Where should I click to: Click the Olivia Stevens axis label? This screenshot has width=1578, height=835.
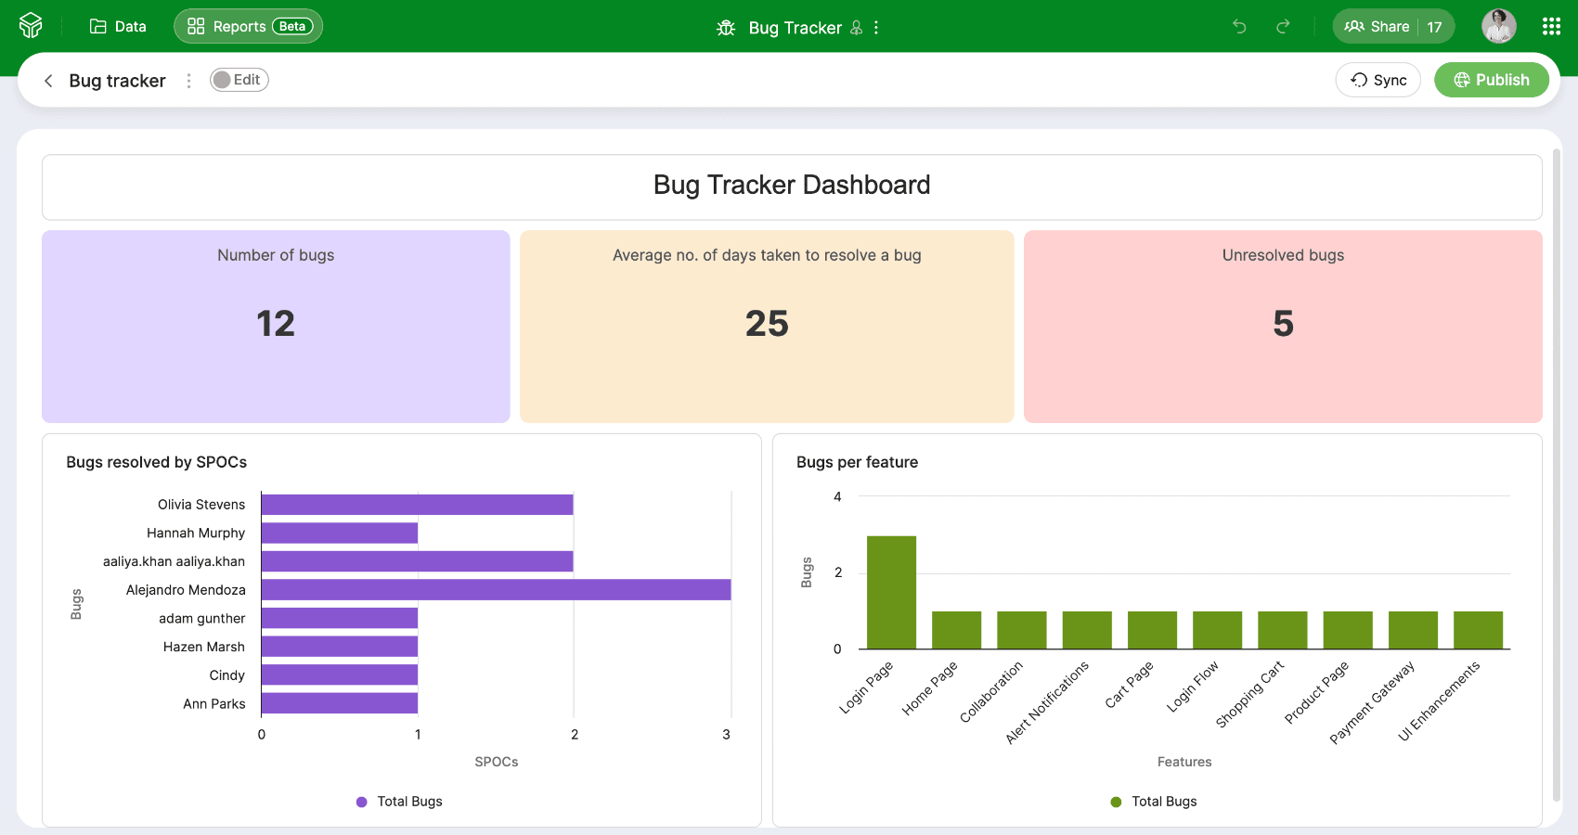click(x=201, y=505)
